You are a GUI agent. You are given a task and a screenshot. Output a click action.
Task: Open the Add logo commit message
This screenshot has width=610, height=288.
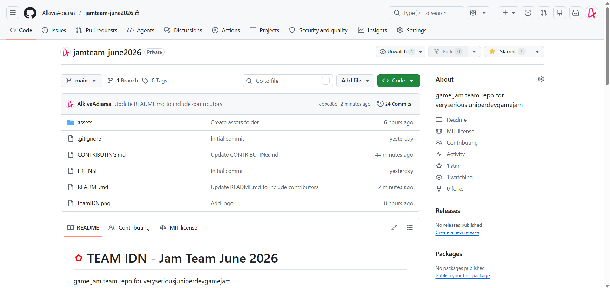tap(222, 203)
